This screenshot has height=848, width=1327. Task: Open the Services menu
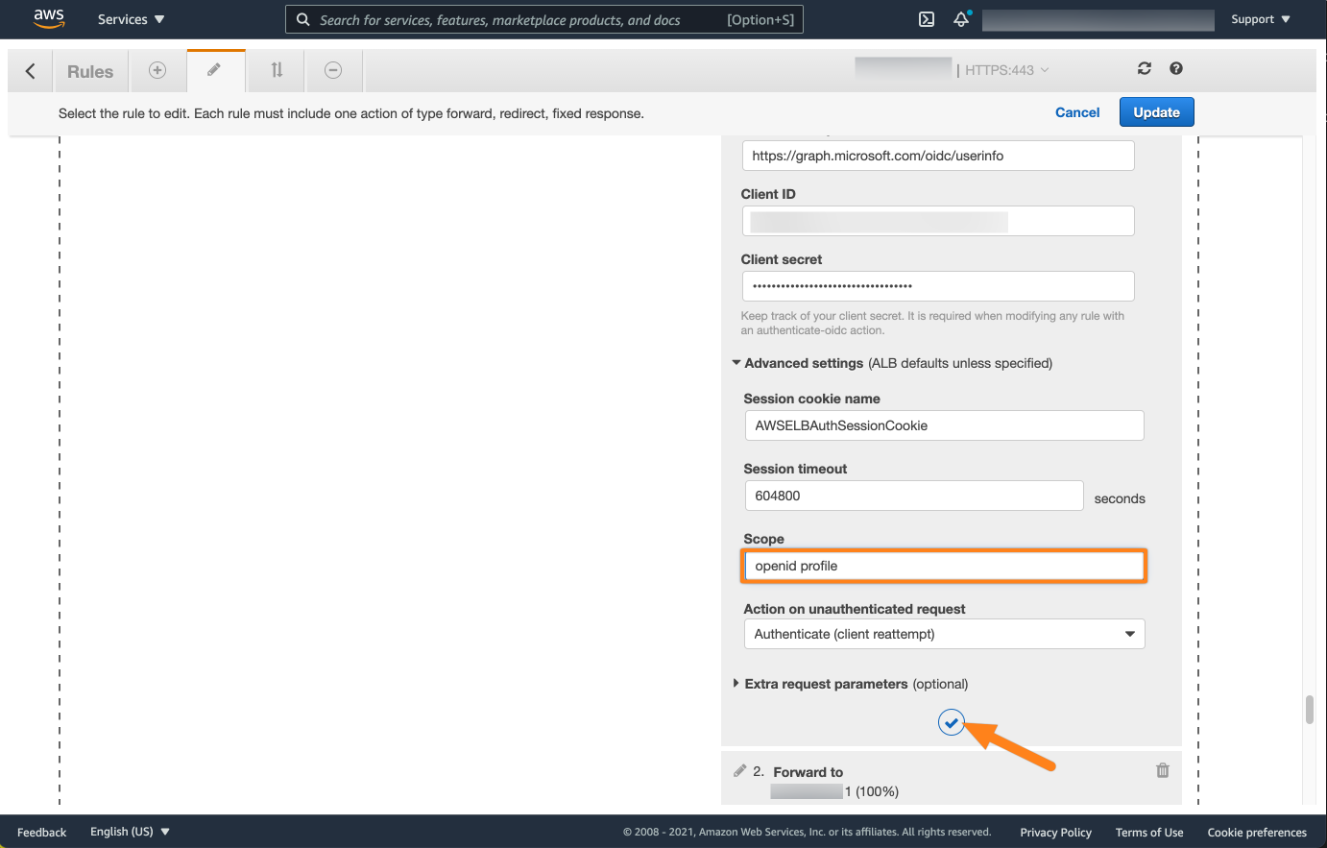coord(132,19)
